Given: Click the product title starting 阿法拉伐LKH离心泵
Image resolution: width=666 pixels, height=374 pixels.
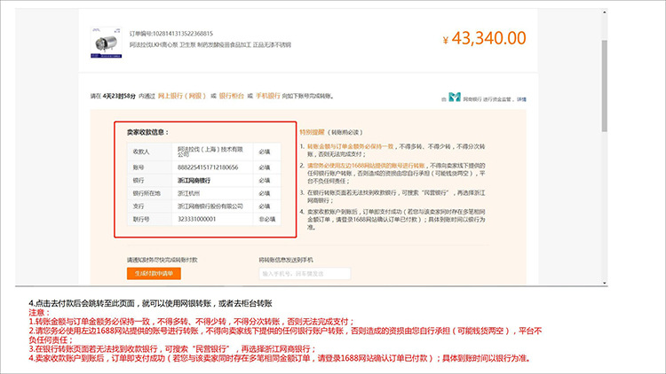Looking at the screenshot, I should pyautogui.click(x=210, y=44).
